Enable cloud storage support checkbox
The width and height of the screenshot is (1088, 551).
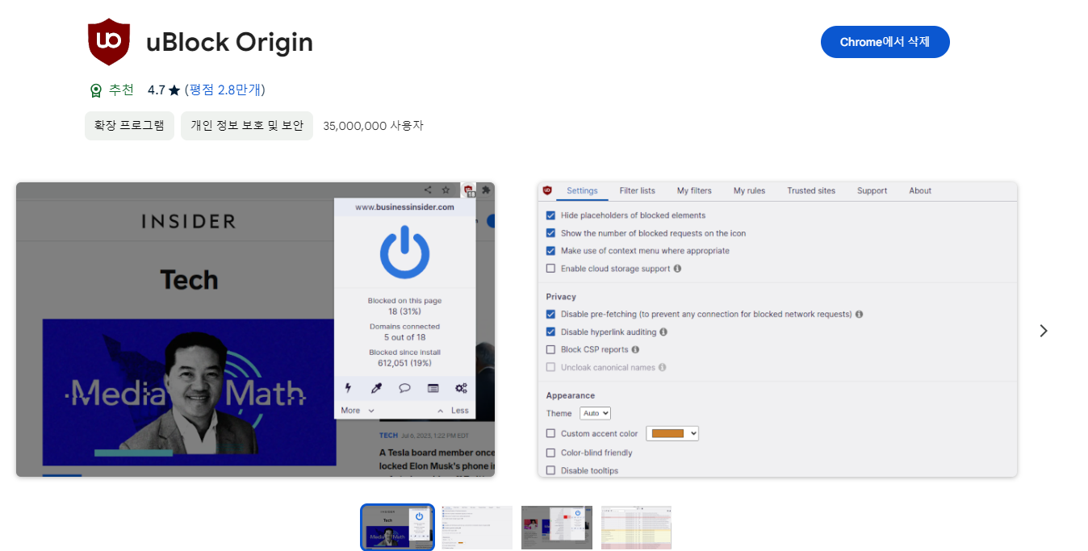(x=550, y=269)
